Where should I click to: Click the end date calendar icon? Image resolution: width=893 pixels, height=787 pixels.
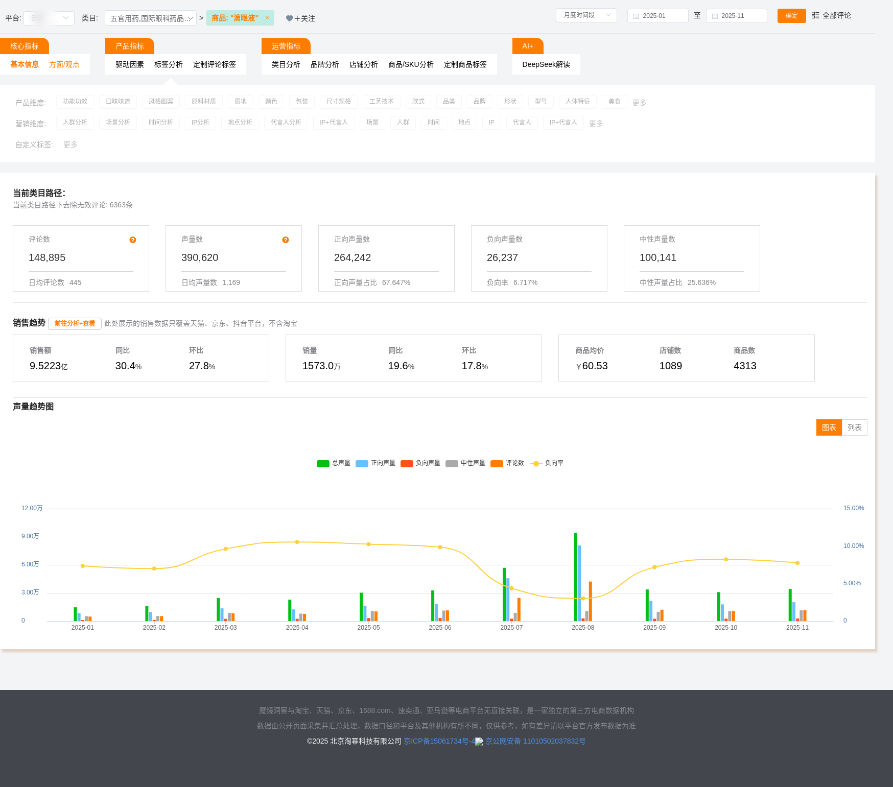(715, 16)
